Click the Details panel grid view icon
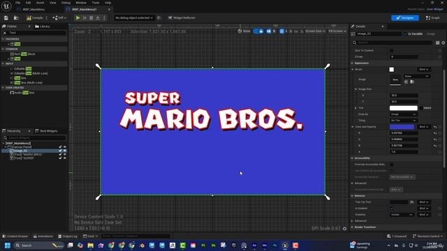The image size is (447, 251). 437,43
